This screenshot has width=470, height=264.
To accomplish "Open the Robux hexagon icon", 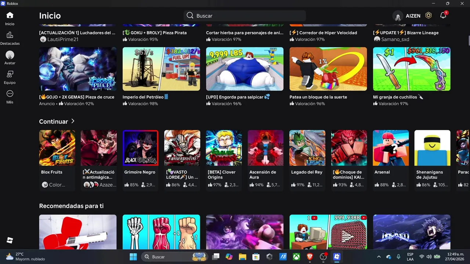I will 428,16.
